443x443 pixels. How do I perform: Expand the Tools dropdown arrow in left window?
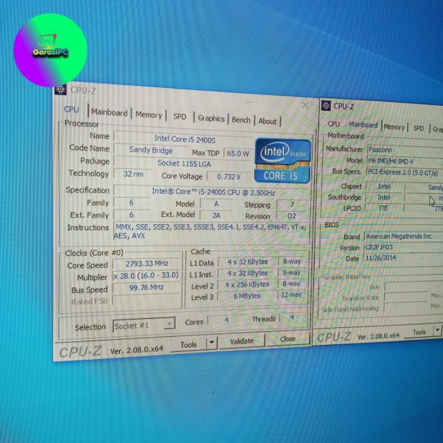212,343
